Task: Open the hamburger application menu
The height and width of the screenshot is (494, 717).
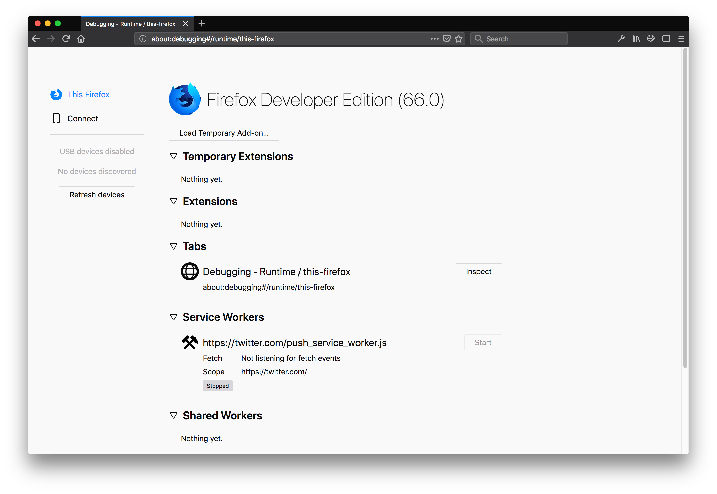Action: point(681,39)
